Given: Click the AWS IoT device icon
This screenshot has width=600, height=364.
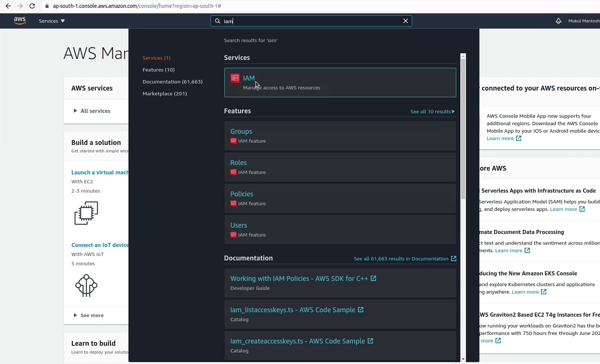Looking at the screenshot, I should [x=86, y=286].
